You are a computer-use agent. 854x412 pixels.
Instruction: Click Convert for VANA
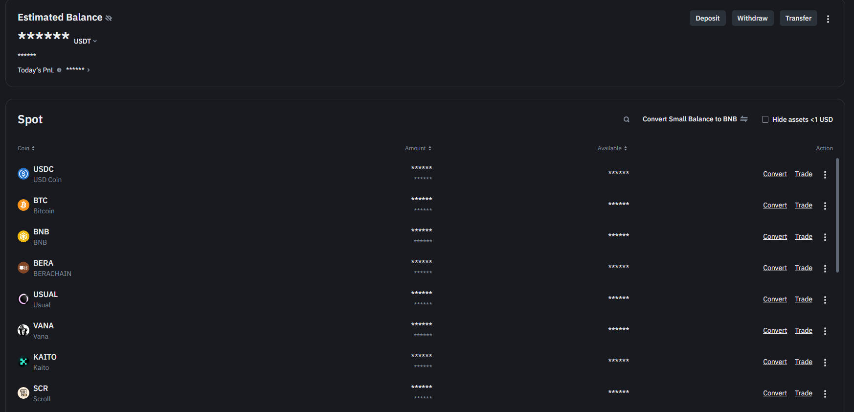(x=775, y=330)
